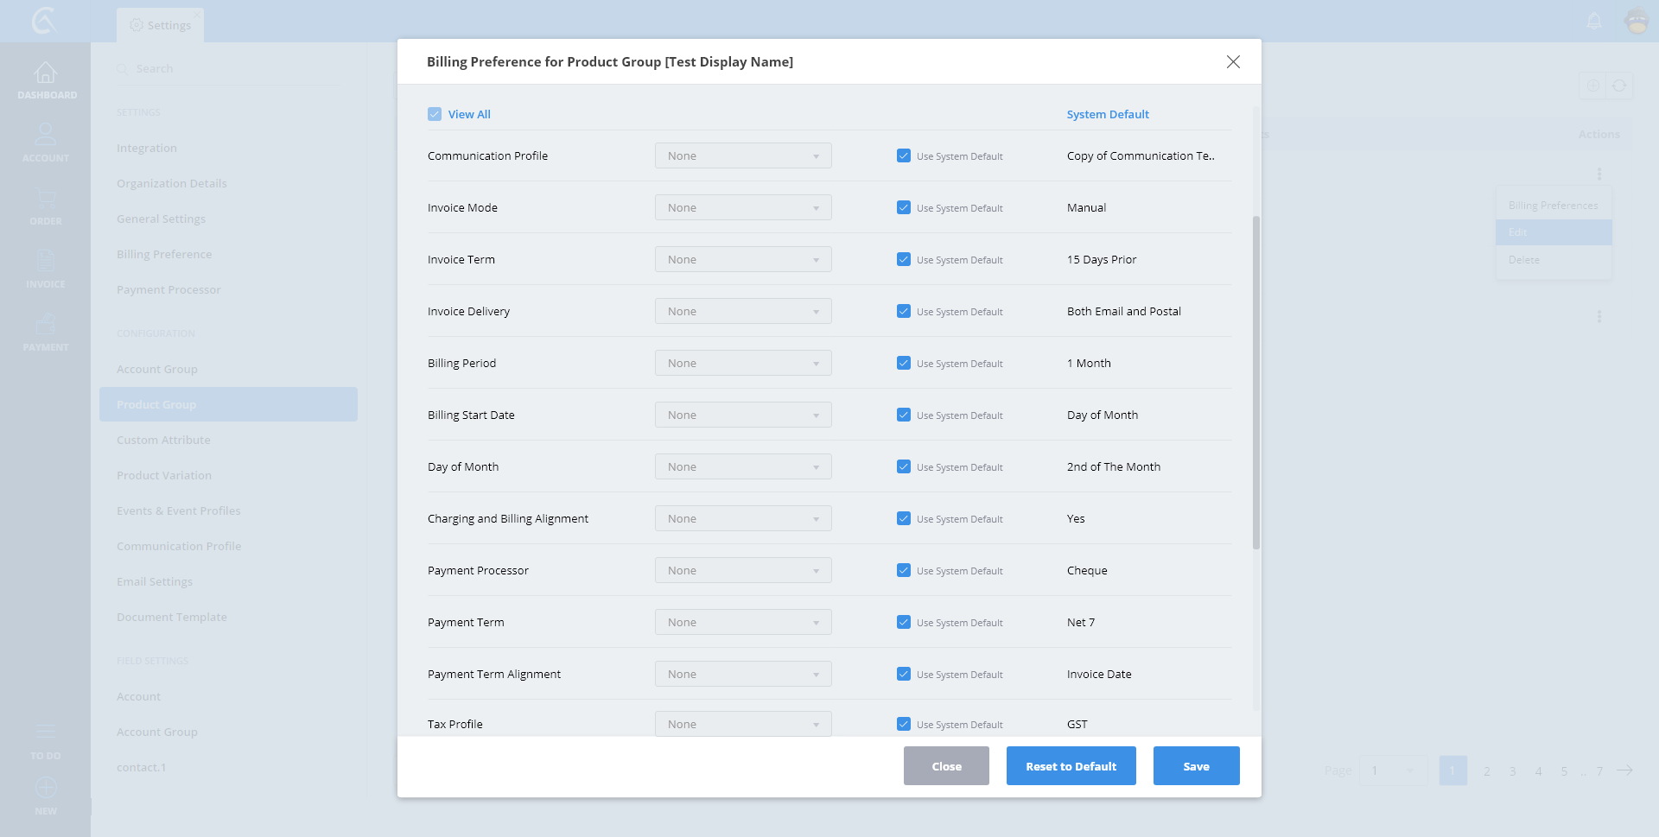Close the Billing Preference dialog with X

coord(1233,61)
